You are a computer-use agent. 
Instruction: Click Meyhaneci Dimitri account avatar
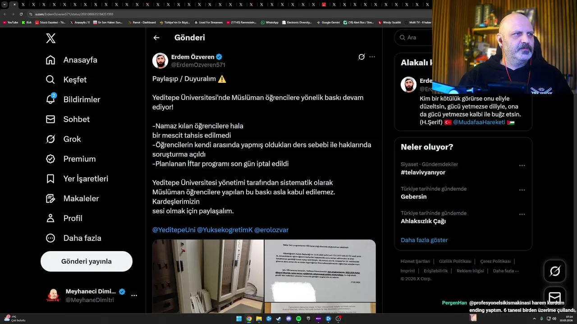(x=53, y=296)
